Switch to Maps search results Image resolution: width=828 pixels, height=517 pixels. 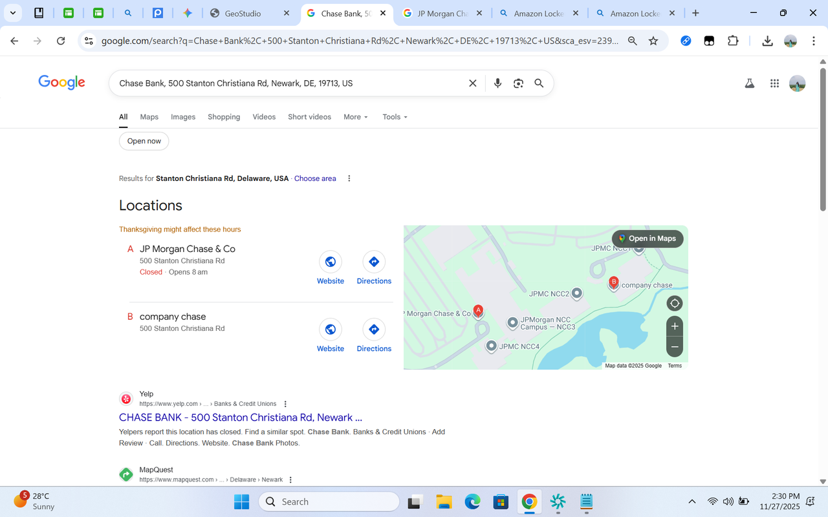(149, 117)
